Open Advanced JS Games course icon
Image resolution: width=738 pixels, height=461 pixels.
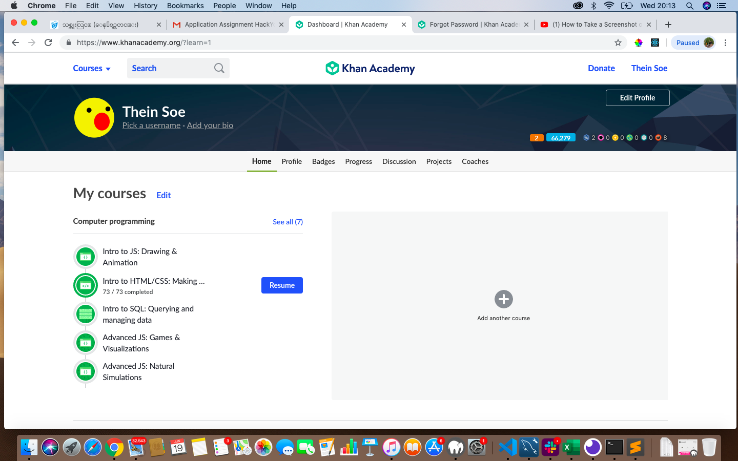(86, 343)
